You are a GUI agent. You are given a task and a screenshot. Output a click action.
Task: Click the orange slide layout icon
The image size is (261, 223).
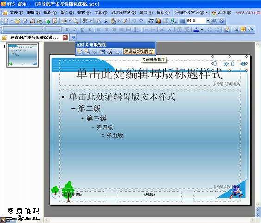[243, 30]
